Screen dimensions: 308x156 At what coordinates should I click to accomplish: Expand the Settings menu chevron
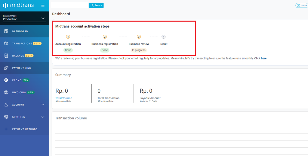43,117
